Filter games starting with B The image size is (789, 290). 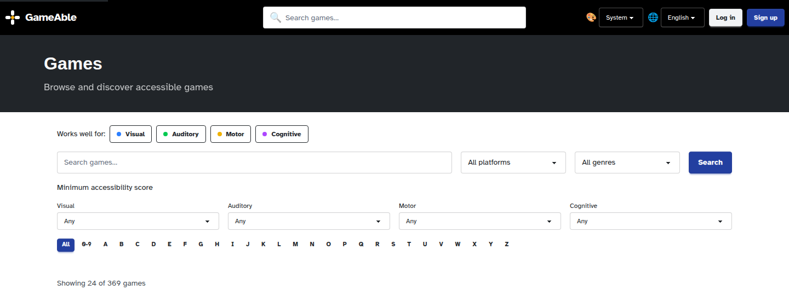pyautogui.click(x=122, y=245)
